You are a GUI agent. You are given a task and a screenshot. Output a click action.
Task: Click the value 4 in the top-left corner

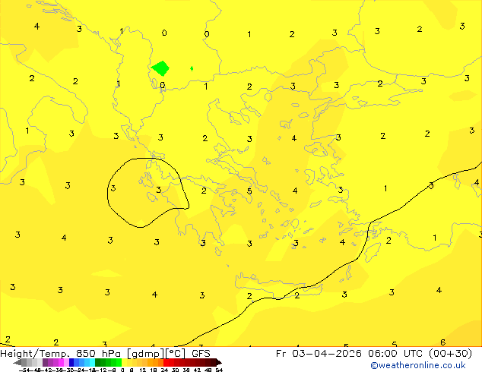point(36,27)
